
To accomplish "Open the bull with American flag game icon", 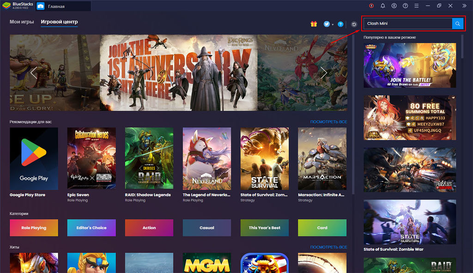I will 265,263.
